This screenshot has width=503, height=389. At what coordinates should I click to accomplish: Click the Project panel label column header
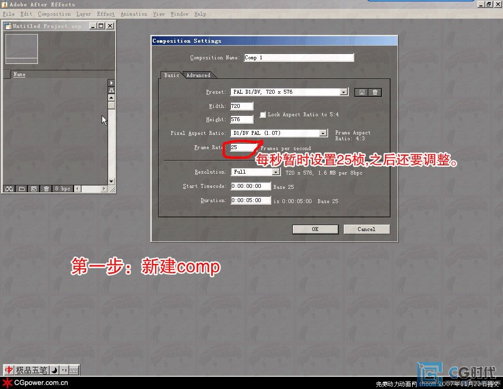click(x=6, y=75)
